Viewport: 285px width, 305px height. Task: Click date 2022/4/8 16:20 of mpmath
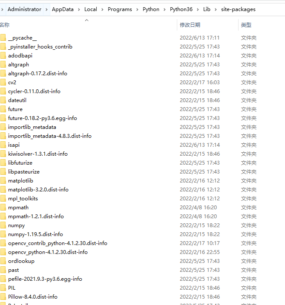tap(199, 208)
